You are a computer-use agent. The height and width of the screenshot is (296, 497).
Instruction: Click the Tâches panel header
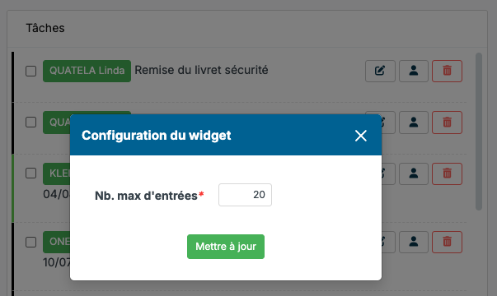pos(247,29)
